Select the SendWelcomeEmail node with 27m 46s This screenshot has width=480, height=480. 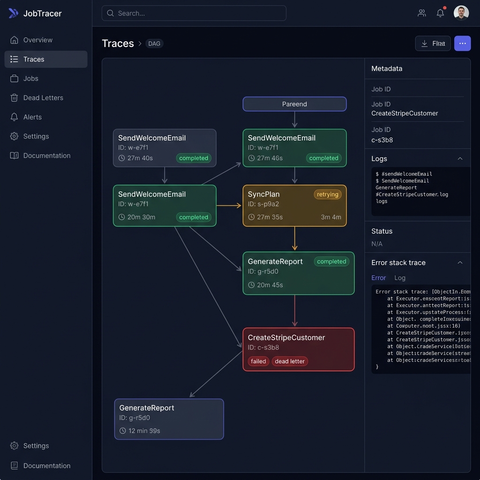(x=294, y=148)
